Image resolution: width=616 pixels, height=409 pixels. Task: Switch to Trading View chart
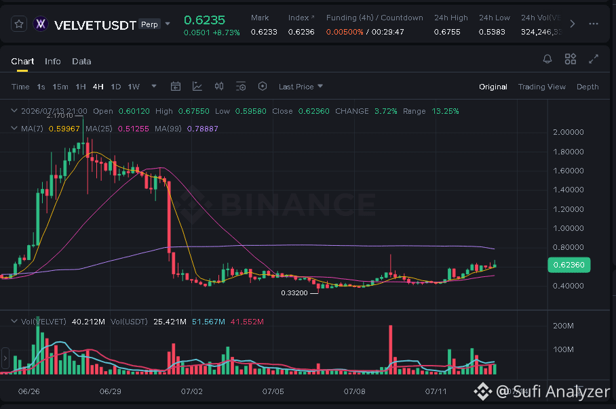click(x=542, y=87)
